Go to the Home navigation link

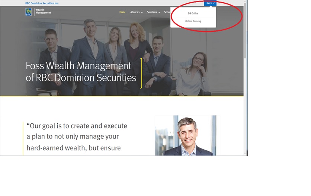coord(122,12)
